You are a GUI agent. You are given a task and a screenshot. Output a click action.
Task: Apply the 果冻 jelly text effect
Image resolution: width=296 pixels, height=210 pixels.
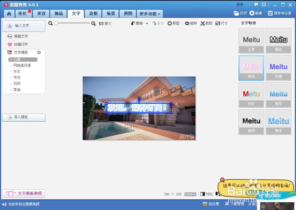click(x=279, y=122)
